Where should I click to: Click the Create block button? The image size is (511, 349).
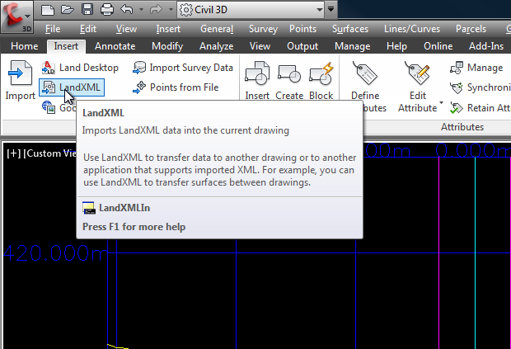289,80
